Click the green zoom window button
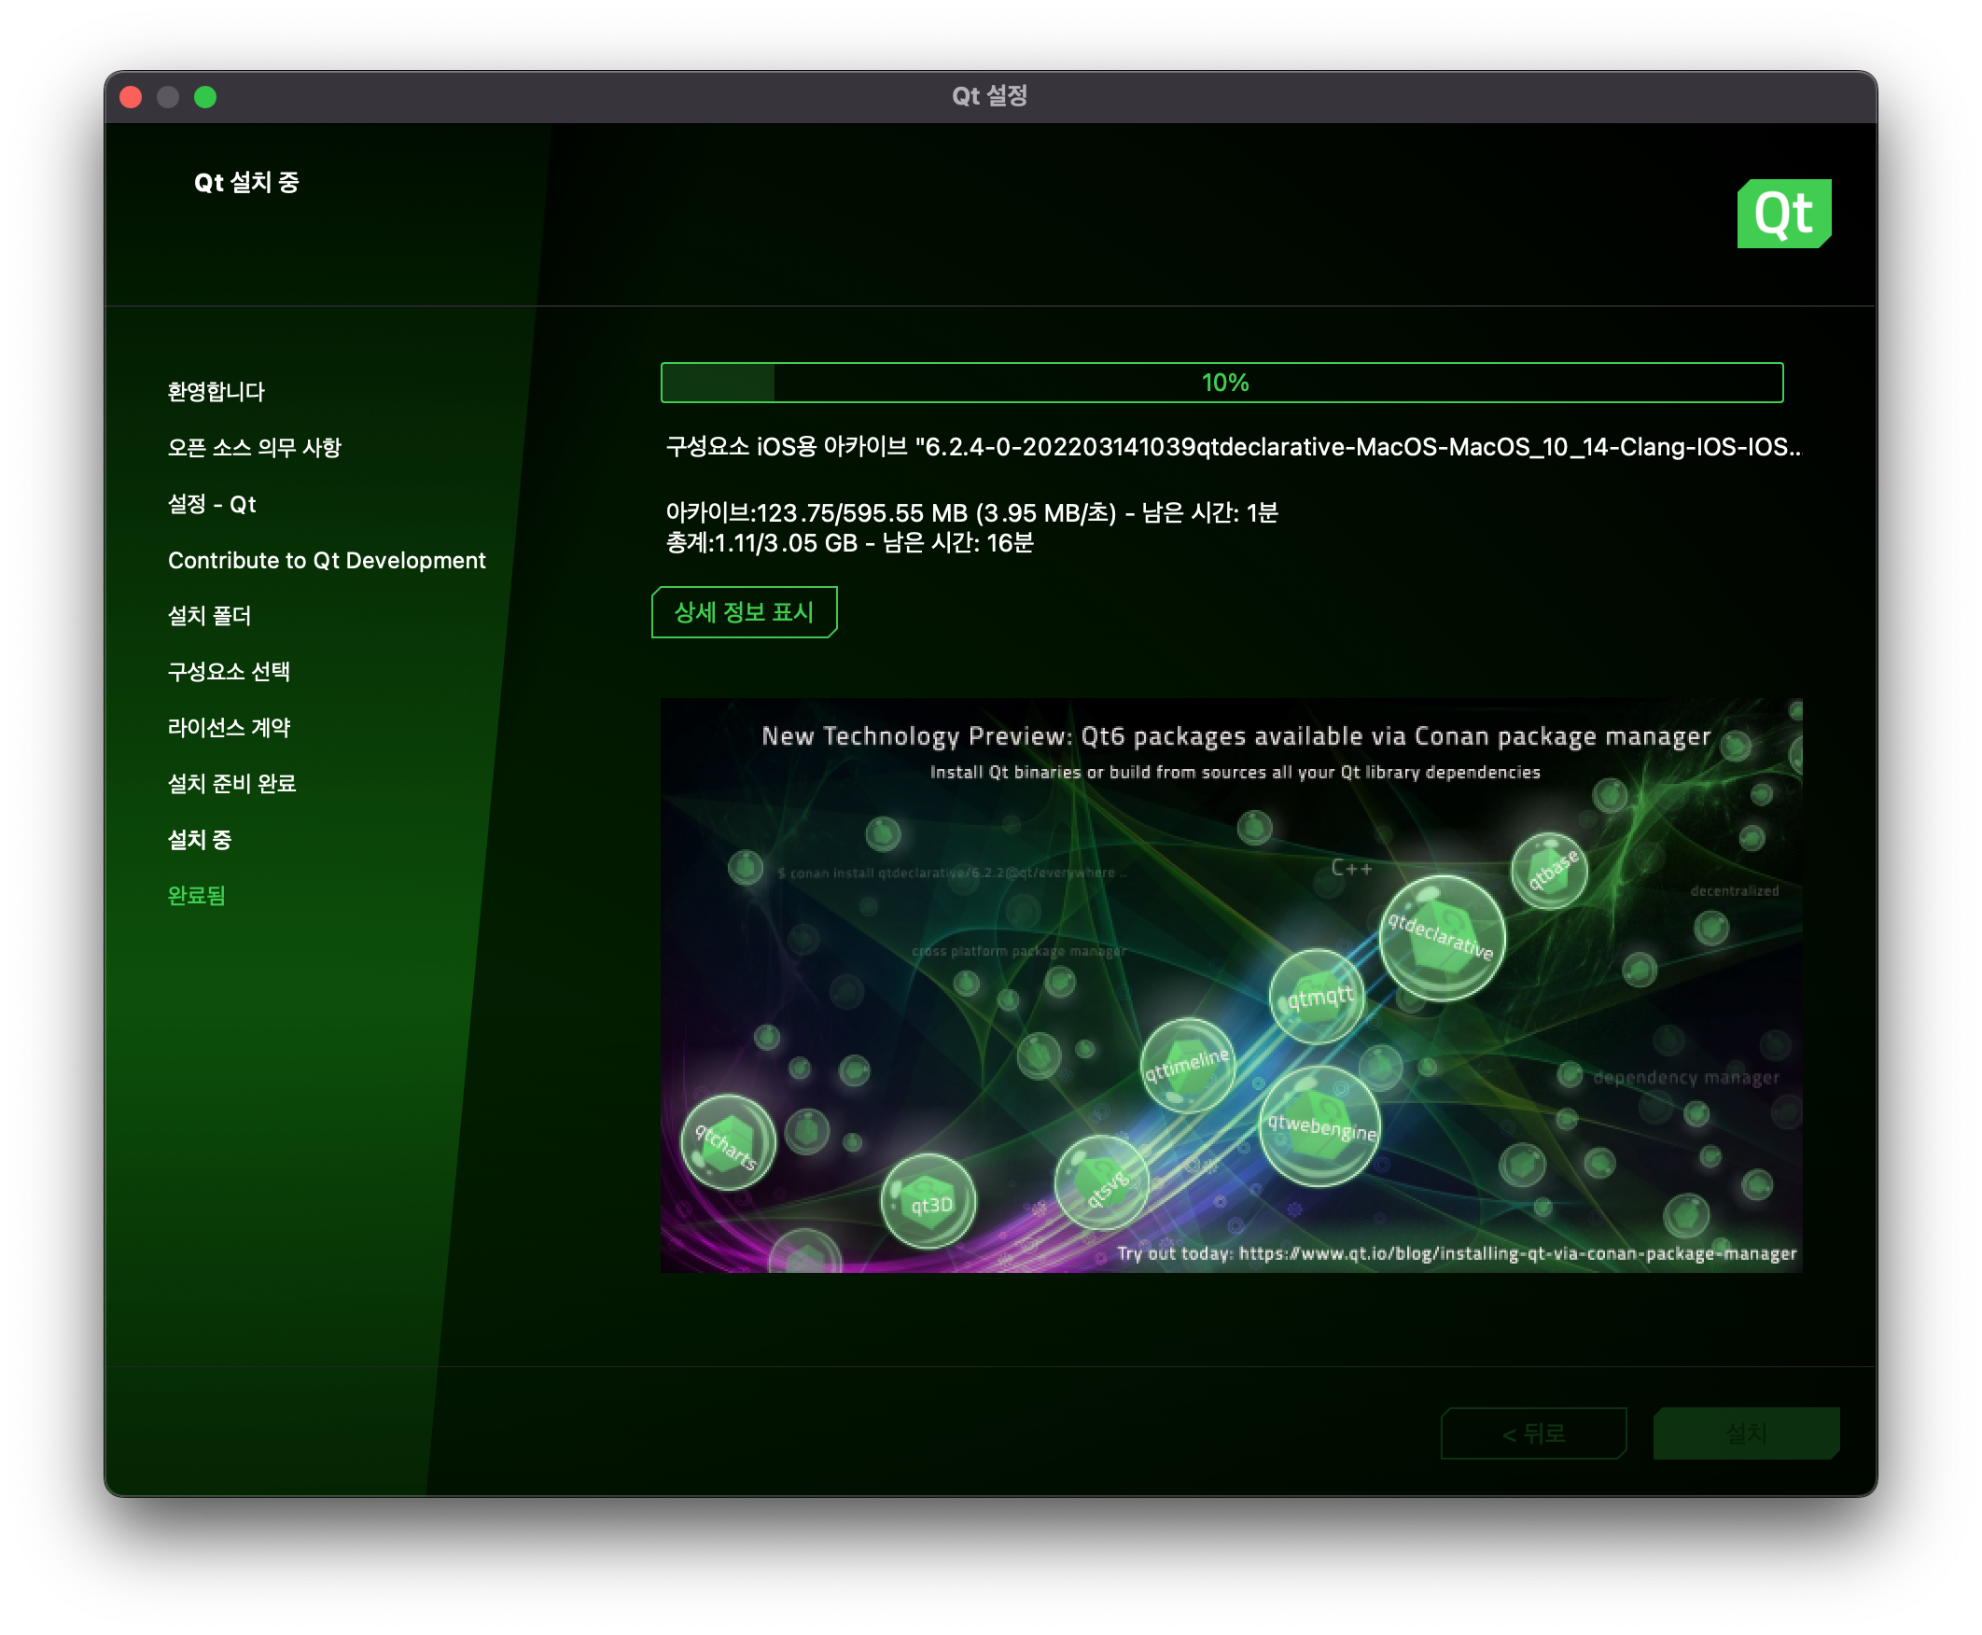Image resolution: width=1982 pixels, height=1635 pixels. point(205,97)
